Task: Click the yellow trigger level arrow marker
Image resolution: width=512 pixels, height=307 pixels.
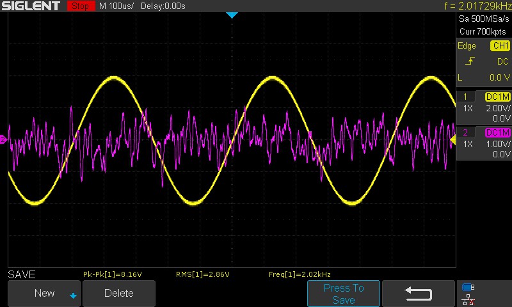Action: pyautogui.click(x=453, y=140)
